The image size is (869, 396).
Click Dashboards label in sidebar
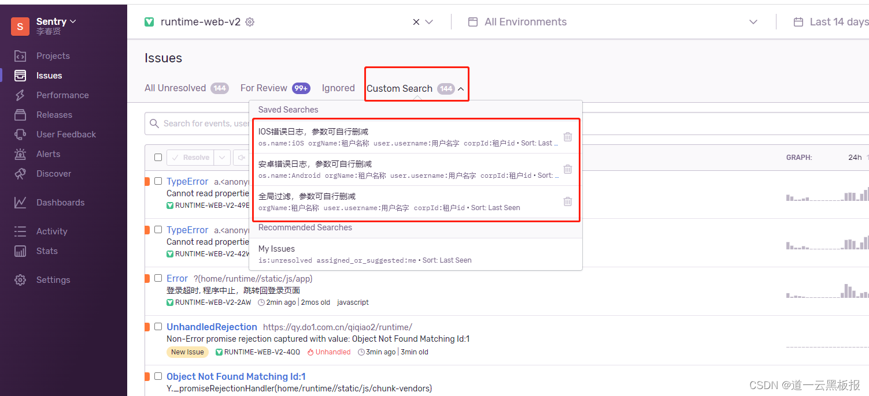[60, 203]
